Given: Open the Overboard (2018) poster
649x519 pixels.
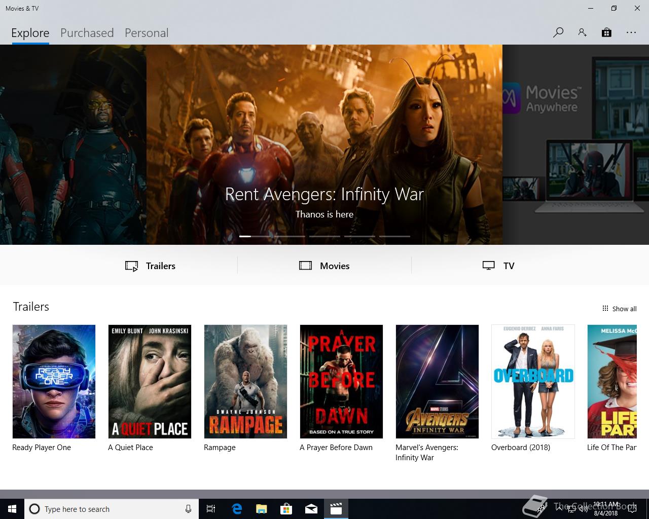Looking at the screenshot, I should click(x=533, y=382).
